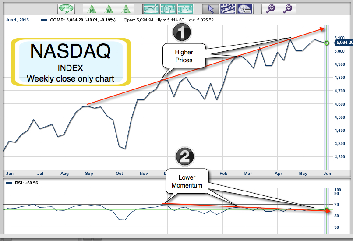
Task: Choose the line chart style icon
Action: tap(151, 9)
